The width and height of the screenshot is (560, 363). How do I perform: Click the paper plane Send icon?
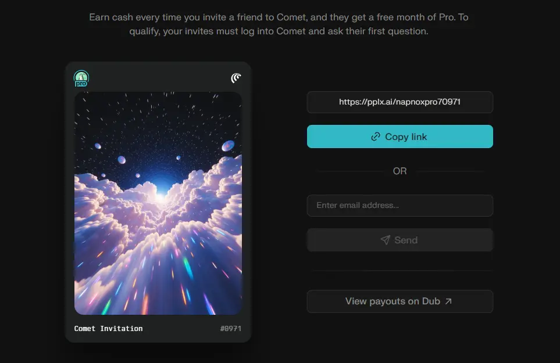tap(385, 240)
